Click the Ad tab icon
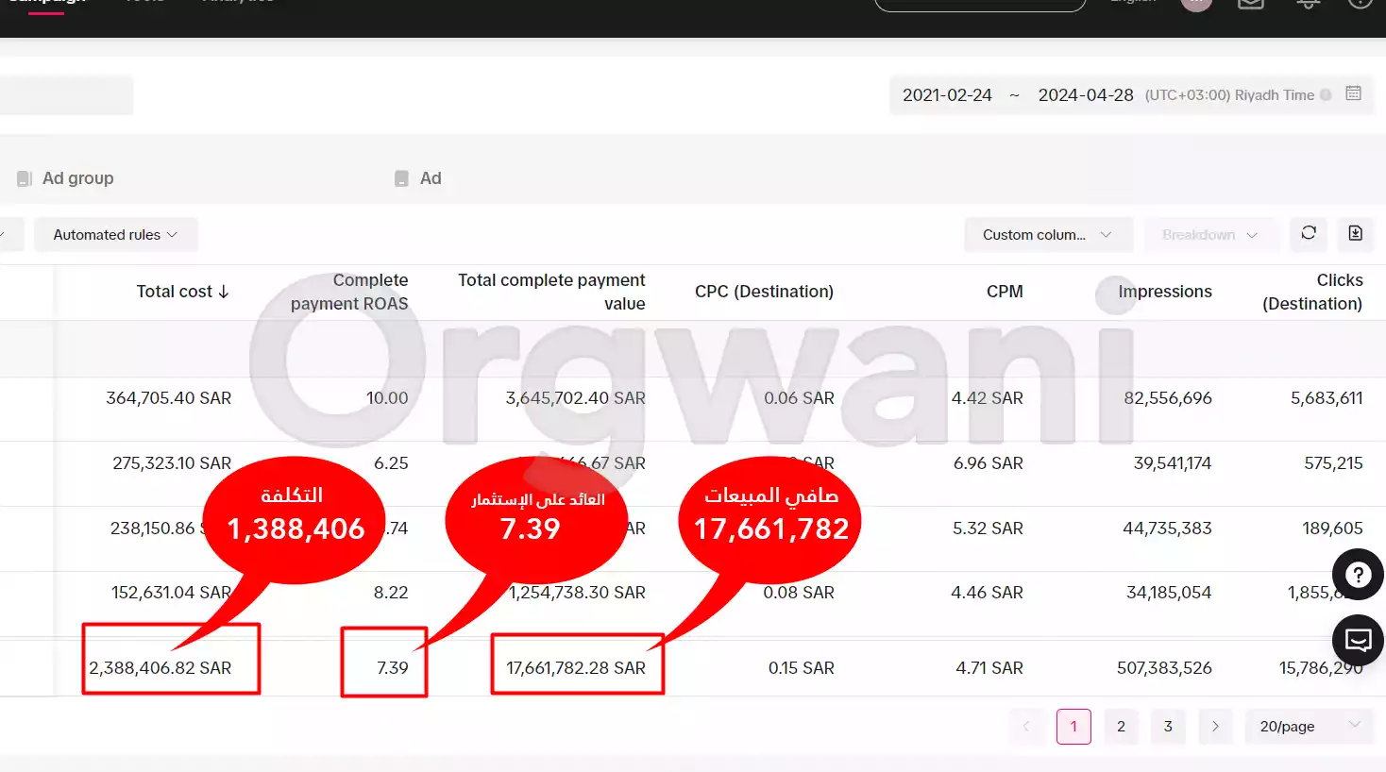 point(401,178)
